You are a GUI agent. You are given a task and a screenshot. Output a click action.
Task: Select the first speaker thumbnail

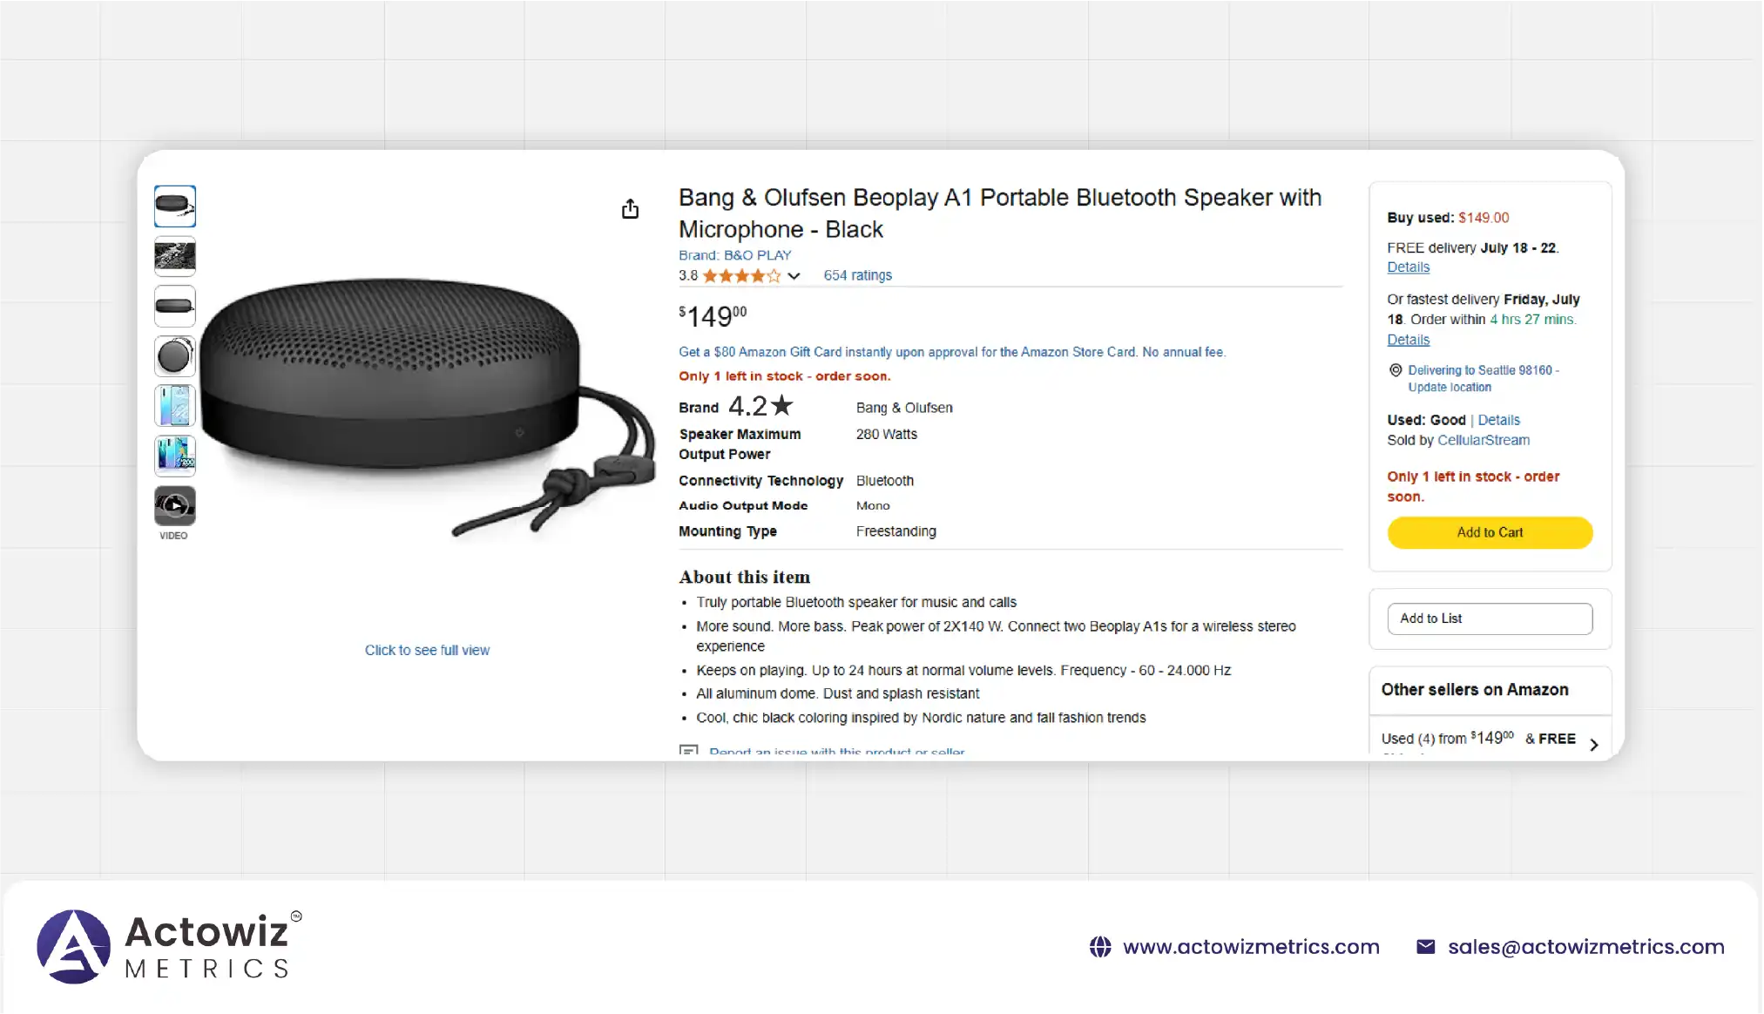coord(175,206)
